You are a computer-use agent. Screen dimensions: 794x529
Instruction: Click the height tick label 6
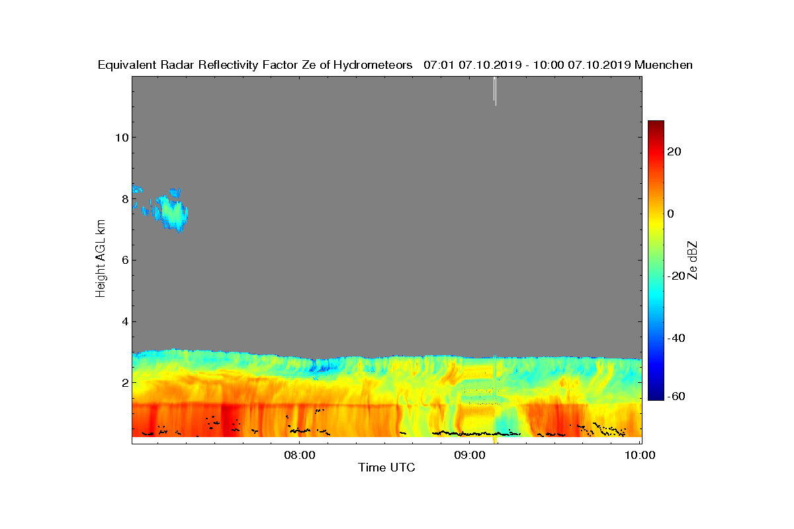click(x=124, y=260)
